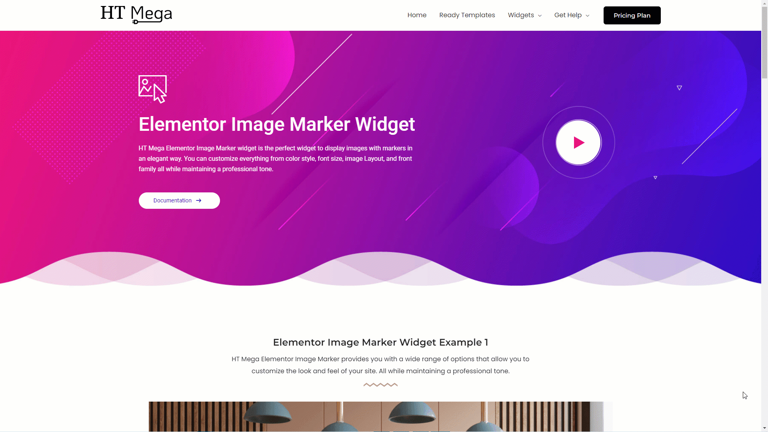Expand the Get Help dropdown menu
This screenshot has height=432, width=768.
572,15
